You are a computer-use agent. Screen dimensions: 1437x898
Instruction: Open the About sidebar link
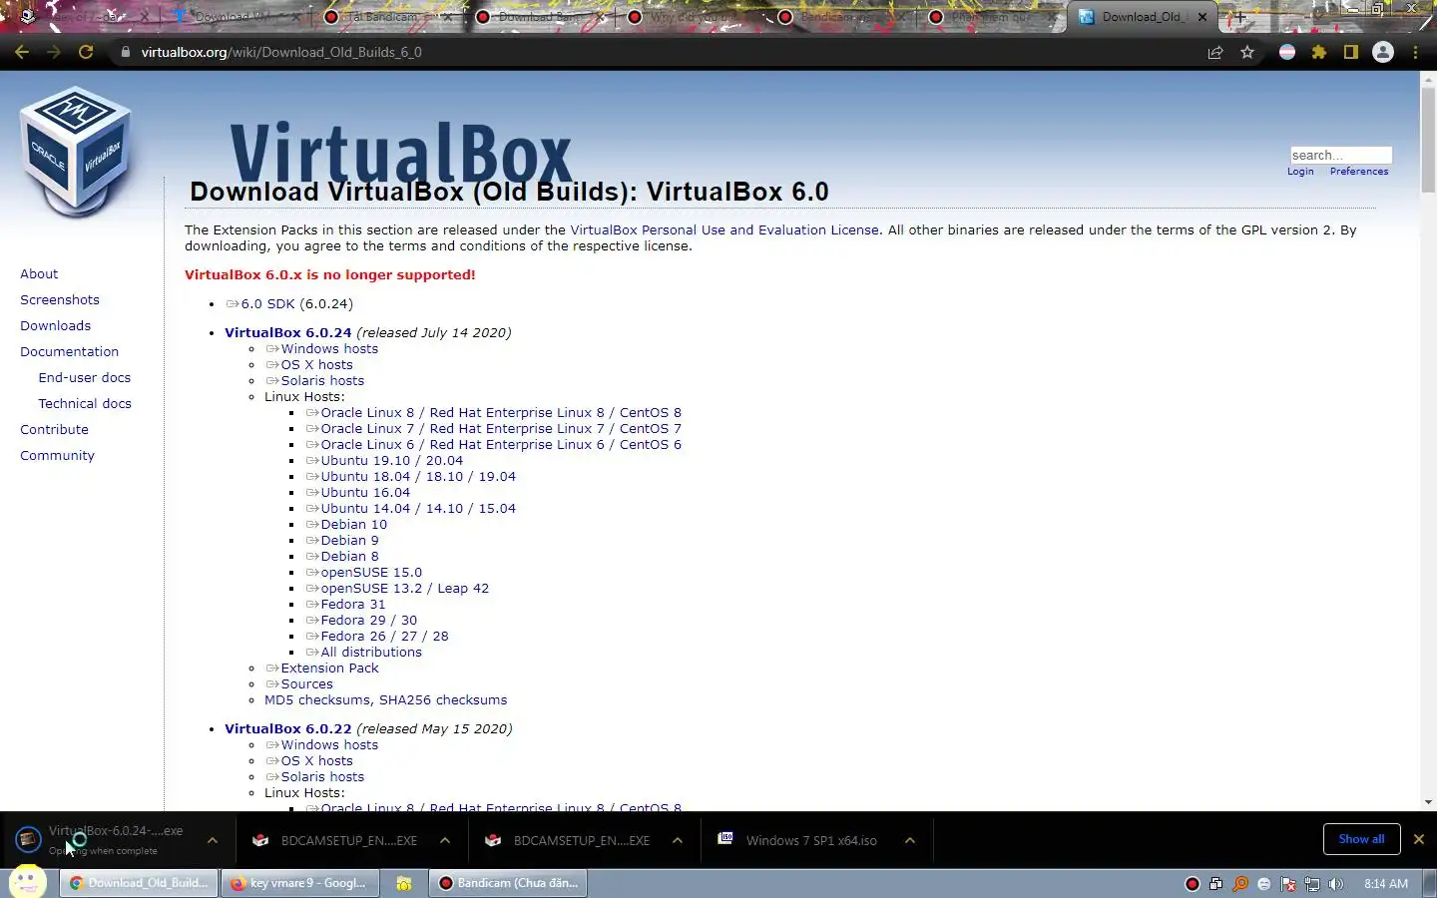coord(39,273)
